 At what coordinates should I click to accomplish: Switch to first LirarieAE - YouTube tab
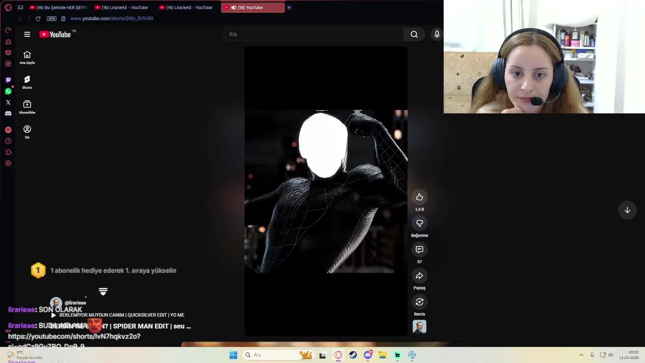coord(121,8)
